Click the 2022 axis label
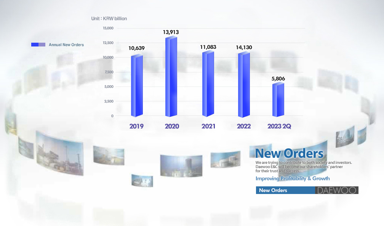384x226 pixels. (244, 126)
